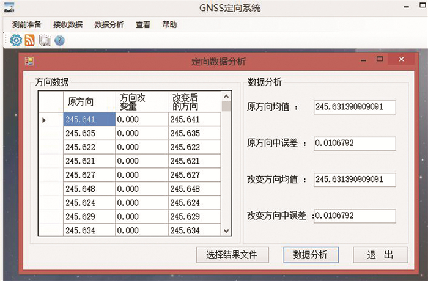Click the 原方向 column header
The width and height of the screenshot is (428, 281).
tap(89, 102)
